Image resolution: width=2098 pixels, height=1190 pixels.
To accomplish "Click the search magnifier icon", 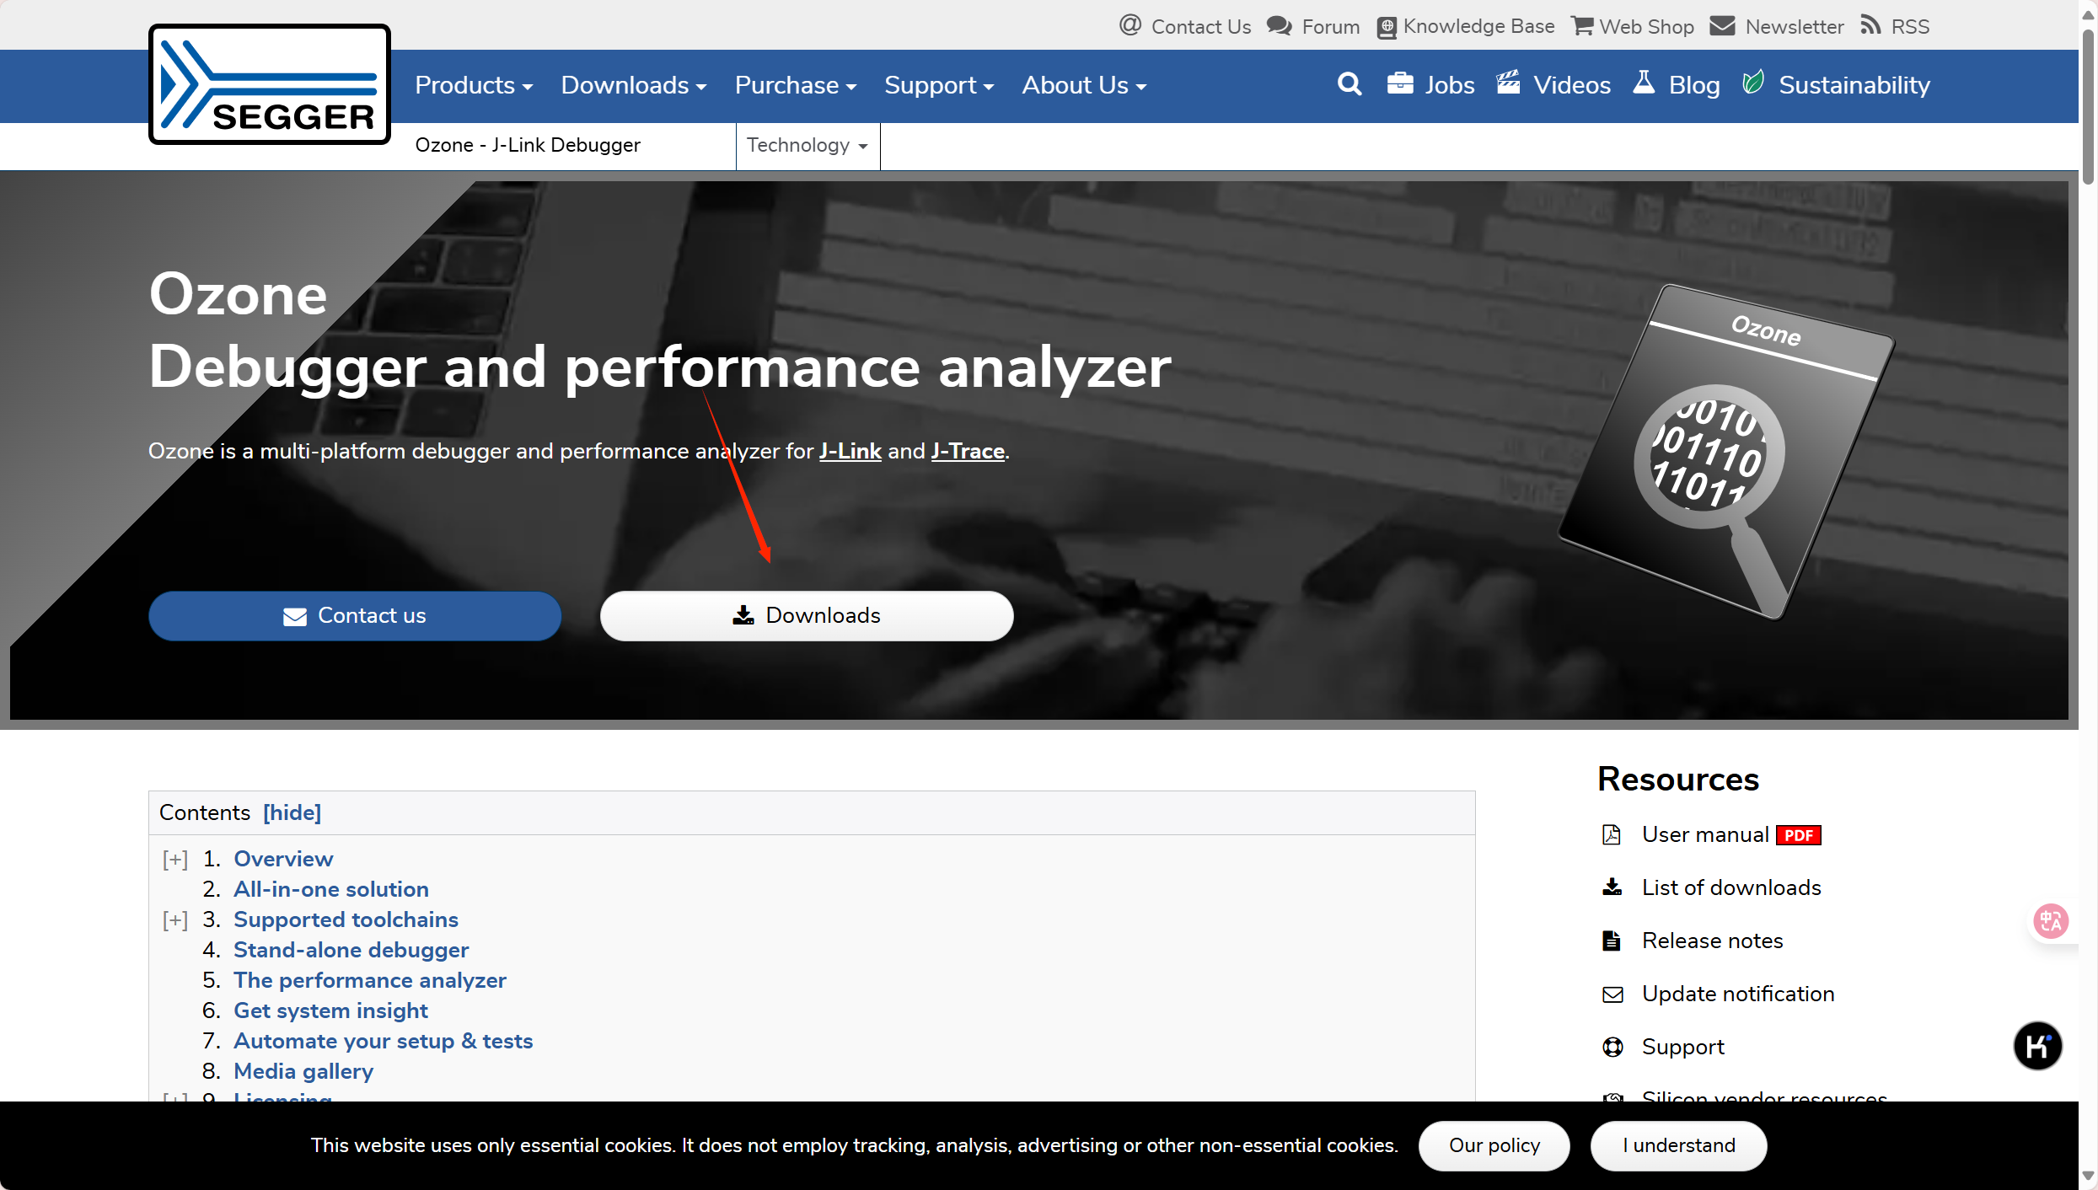I will [1349, 85].
